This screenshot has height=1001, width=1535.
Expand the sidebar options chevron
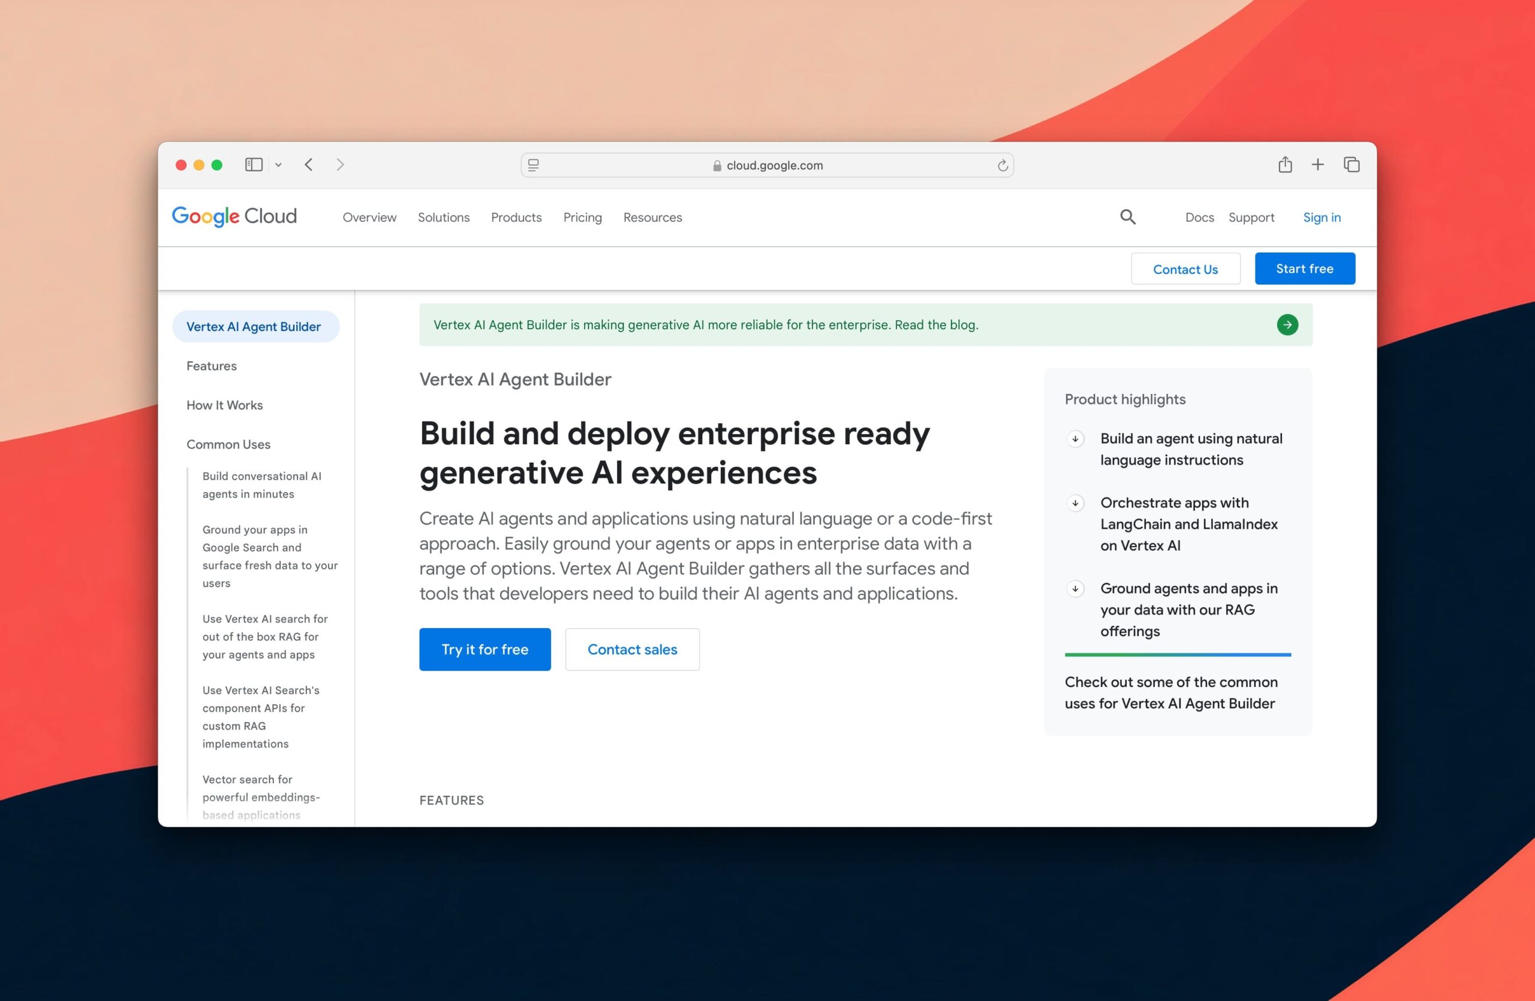[x=279, y=165]
